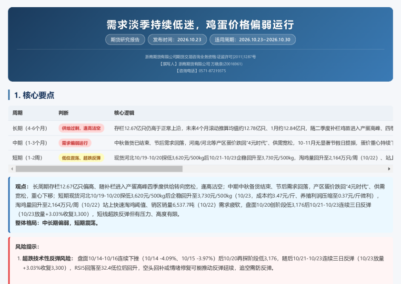Image resolution: width=401 pixels, height=284 pixels.
Task: Click the 期货研究报告 badge
Action: 125,40
